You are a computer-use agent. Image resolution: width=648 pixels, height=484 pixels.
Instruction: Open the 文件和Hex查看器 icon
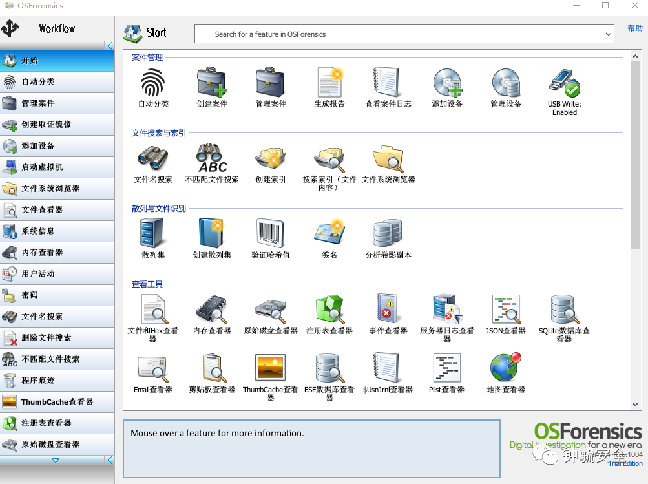[154, 309]
